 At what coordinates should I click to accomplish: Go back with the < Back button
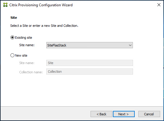pyautogui.click(x=101, y=114)
